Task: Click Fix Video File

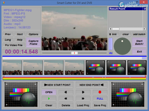Action: (x=14, y=45)
